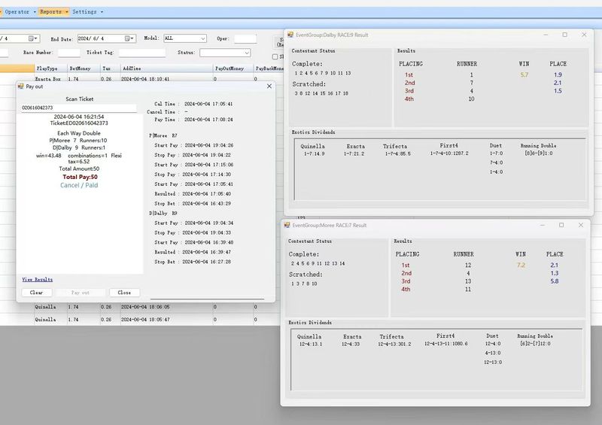
Task: Click the 'P|Moree R7' section heading
Action: tap(163, 135)
